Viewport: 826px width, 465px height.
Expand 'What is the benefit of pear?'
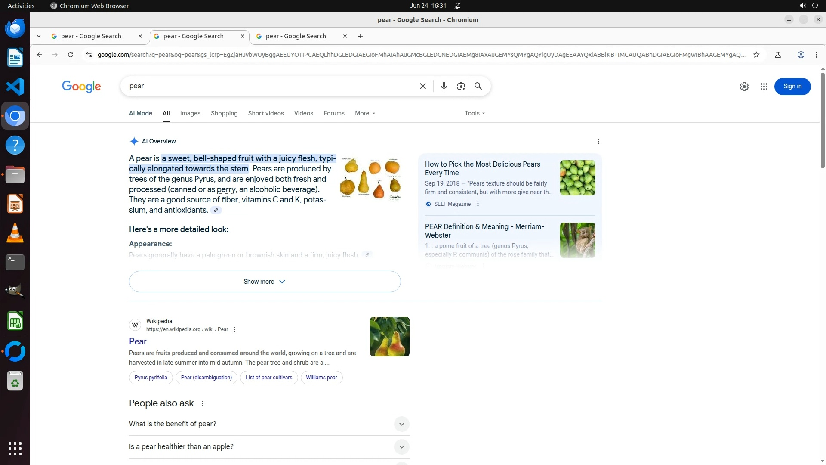pos(401,424)
